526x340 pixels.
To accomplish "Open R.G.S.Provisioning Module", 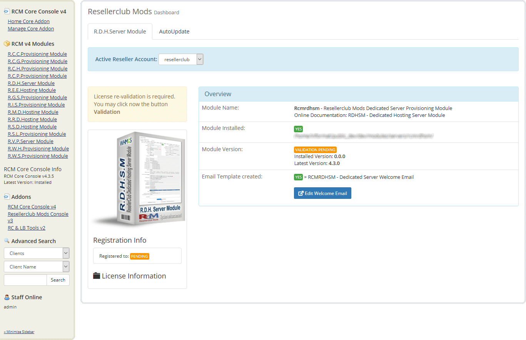I will point(37,98).
